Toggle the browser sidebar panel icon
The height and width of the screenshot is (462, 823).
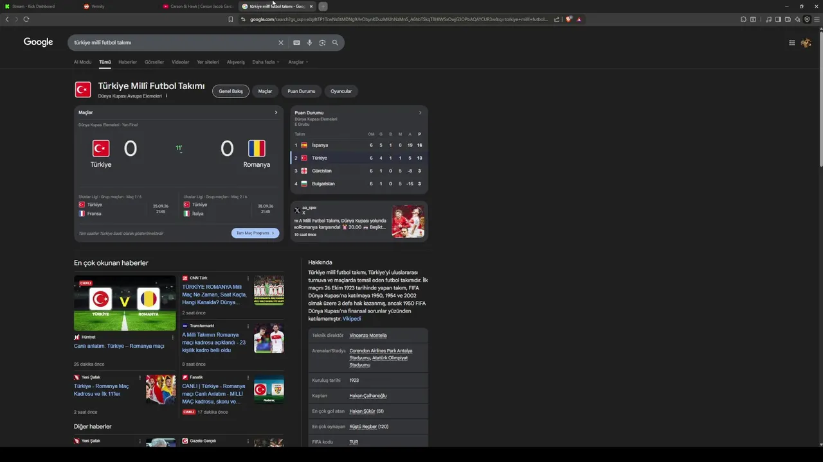(x=778, y=19)
